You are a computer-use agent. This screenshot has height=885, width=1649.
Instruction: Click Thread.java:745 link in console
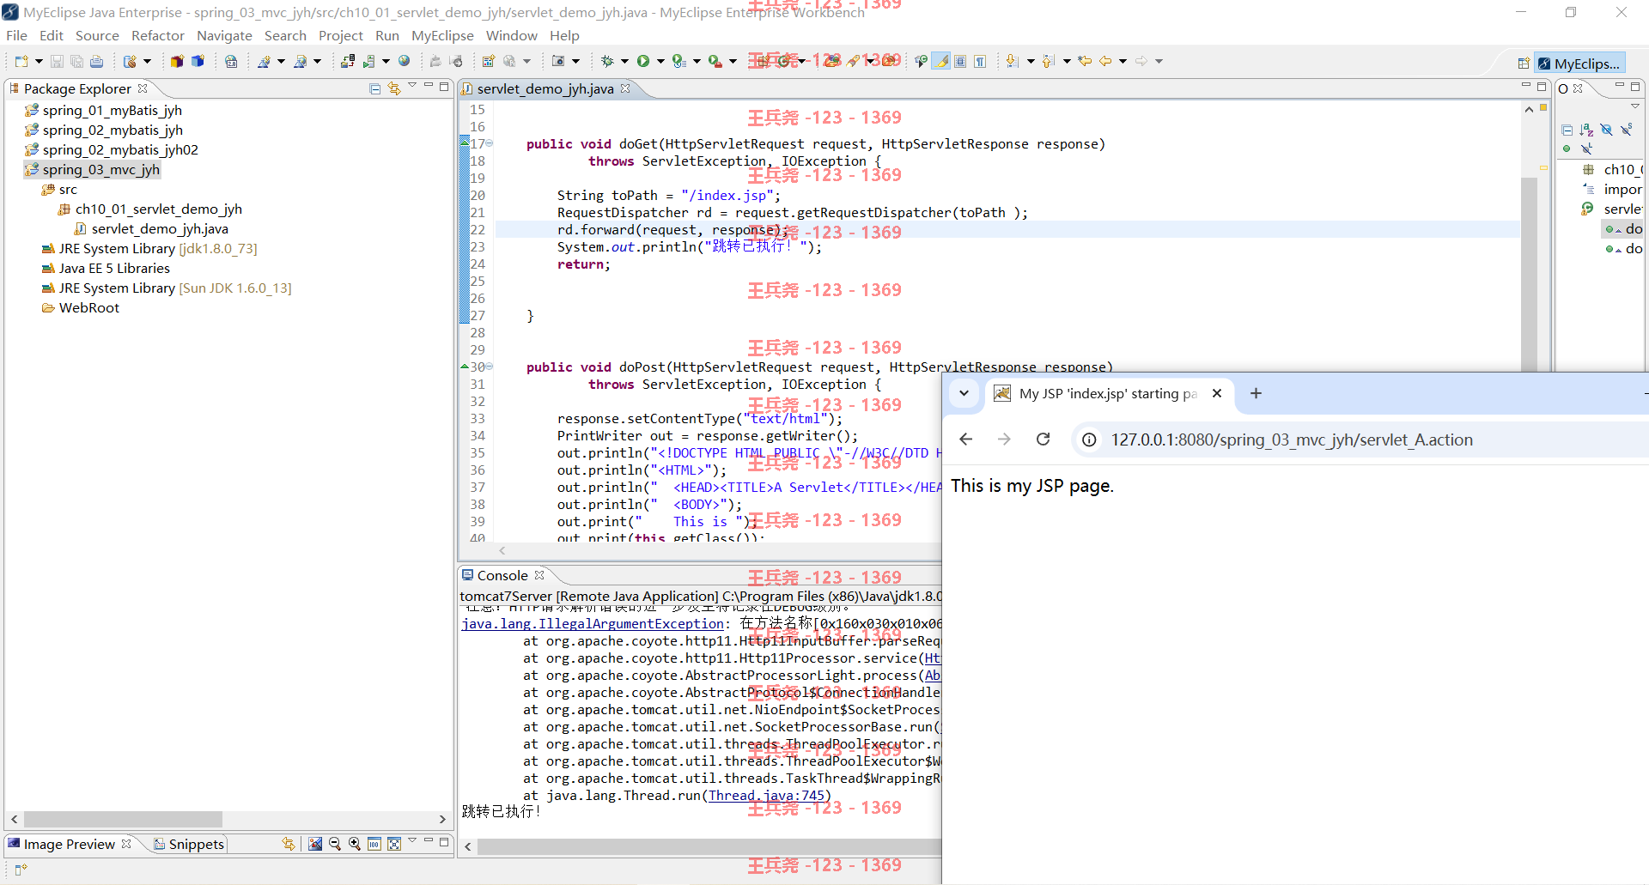pyautogui.click(x=766, y=796)
